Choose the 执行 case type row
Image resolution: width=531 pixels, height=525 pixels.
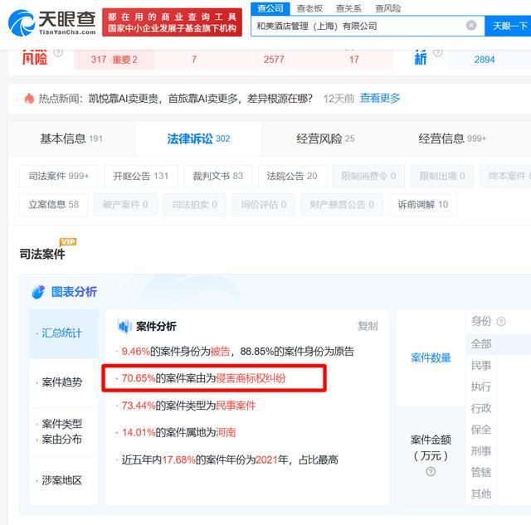pyautogui.click(x=481, y=386)
